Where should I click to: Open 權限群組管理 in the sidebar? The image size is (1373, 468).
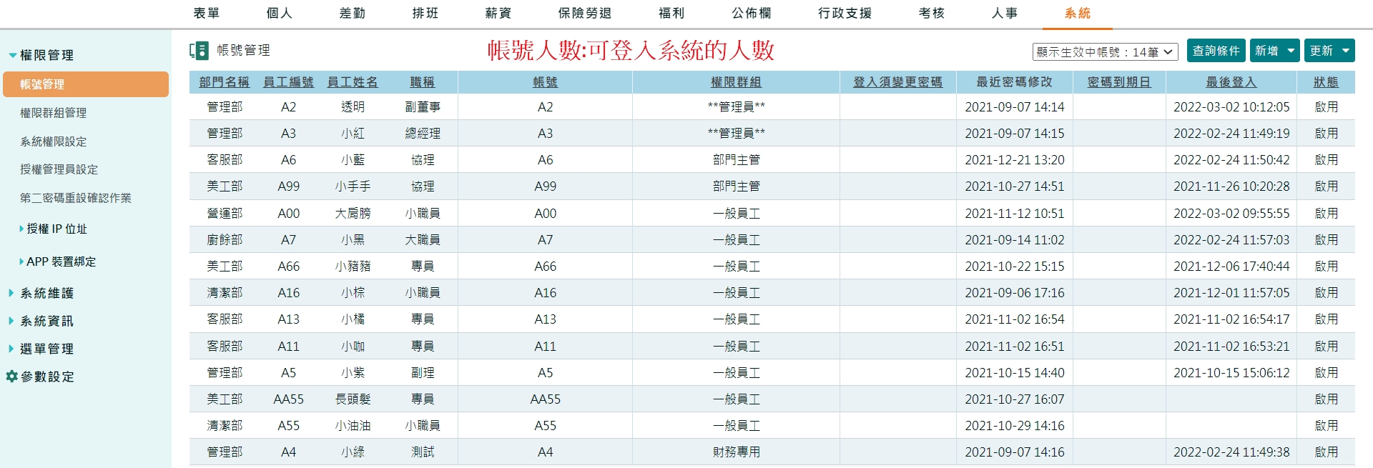[54, 113]
